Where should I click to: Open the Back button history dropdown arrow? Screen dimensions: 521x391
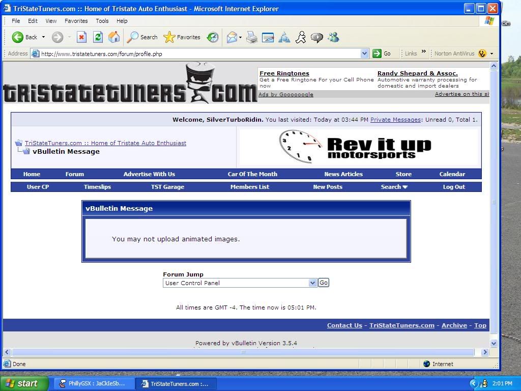tap(43, 37)
